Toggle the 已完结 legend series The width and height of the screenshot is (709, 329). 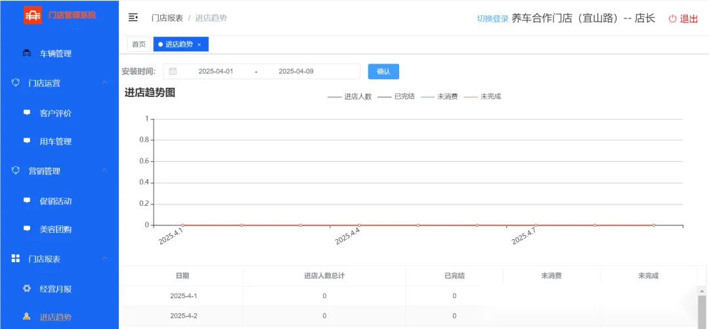397,96
